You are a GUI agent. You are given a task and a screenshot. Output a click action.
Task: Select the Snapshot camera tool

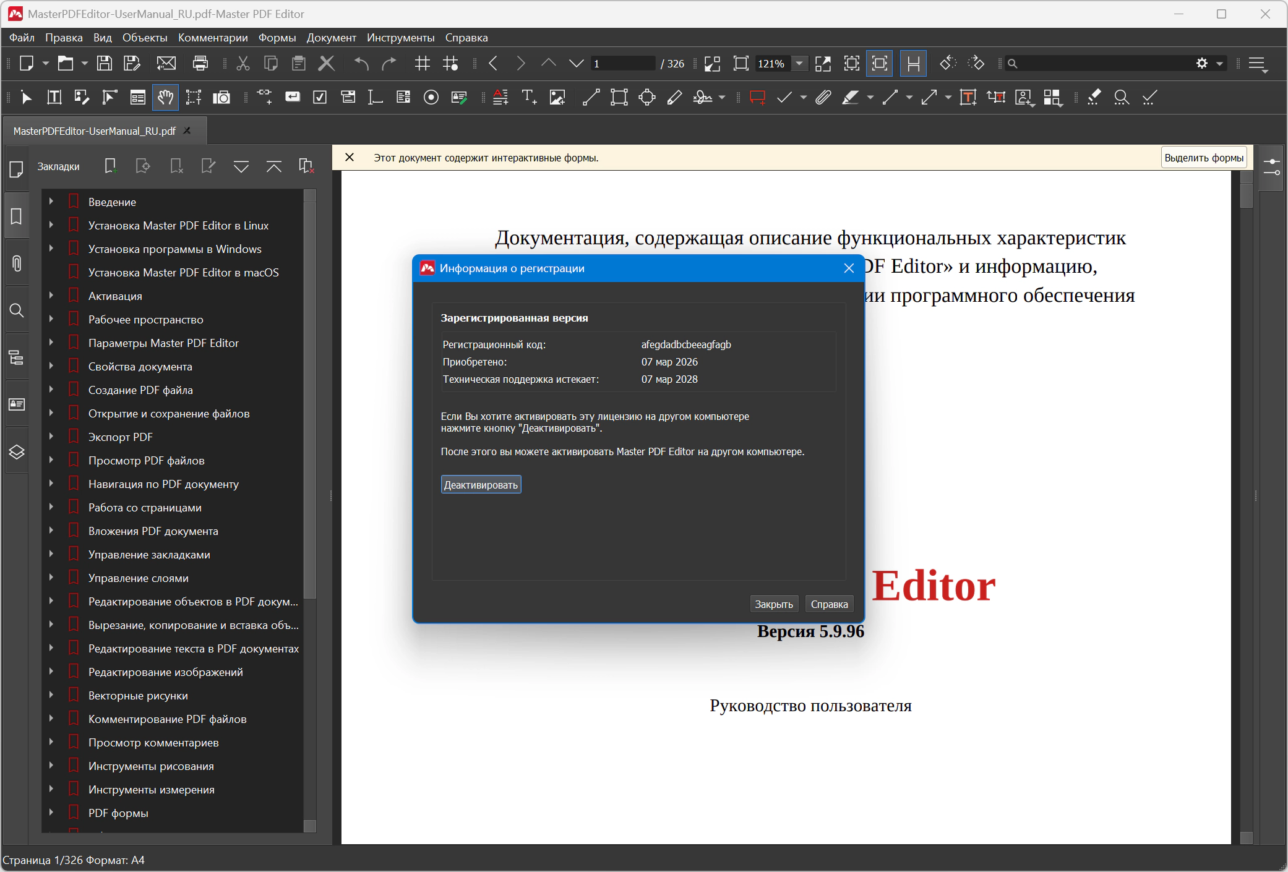click(x=221, y=98)
